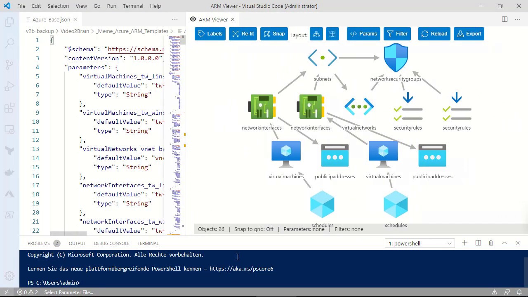
Task: Switch to the Azure_Base.json tab
Action: click(51, 19)
